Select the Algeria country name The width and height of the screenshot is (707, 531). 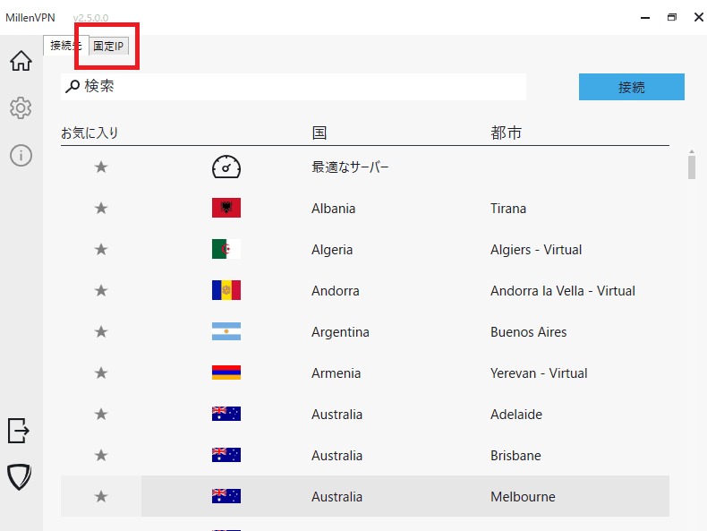point(332,250)
